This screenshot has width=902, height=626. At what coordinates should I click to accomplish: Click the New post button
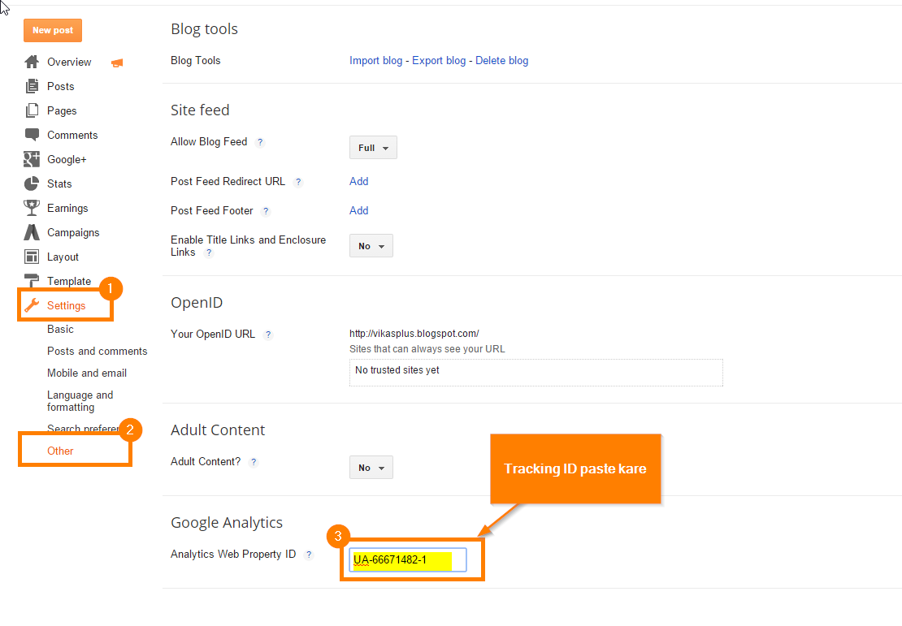(53, 31)
